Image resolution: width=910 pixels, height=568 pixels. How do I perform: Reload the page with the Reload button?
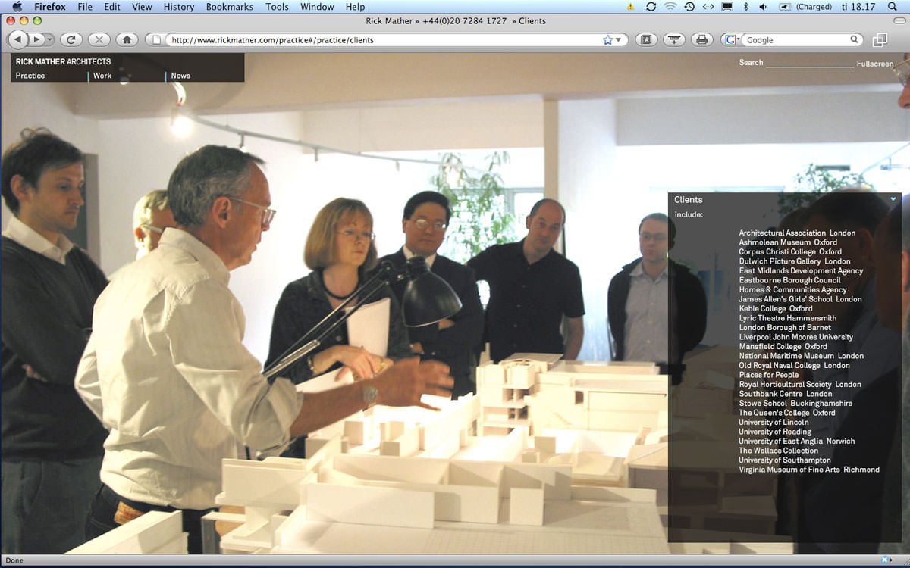click(71, 39)
